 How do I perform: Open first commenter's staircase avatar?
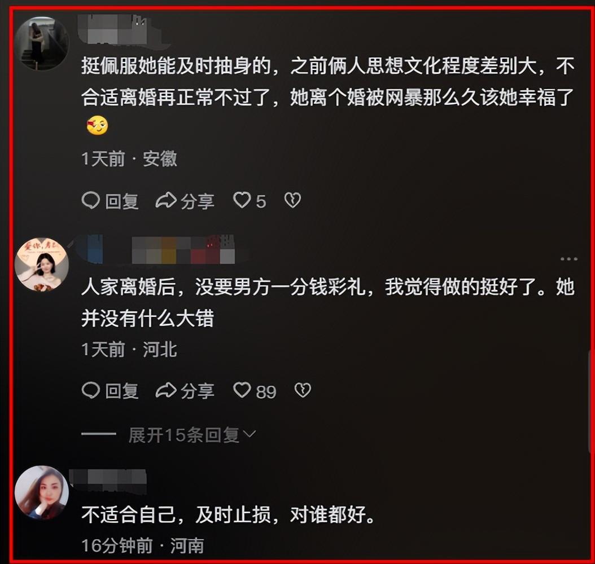42,43
